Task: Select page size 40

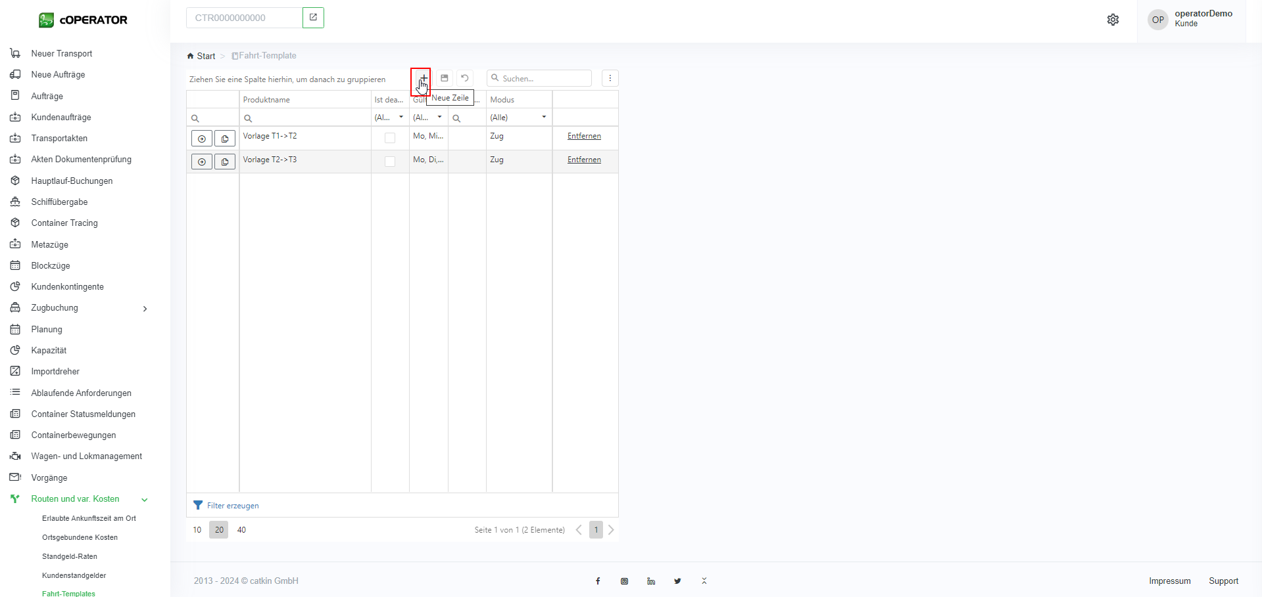Action: [x=241, y=530]
